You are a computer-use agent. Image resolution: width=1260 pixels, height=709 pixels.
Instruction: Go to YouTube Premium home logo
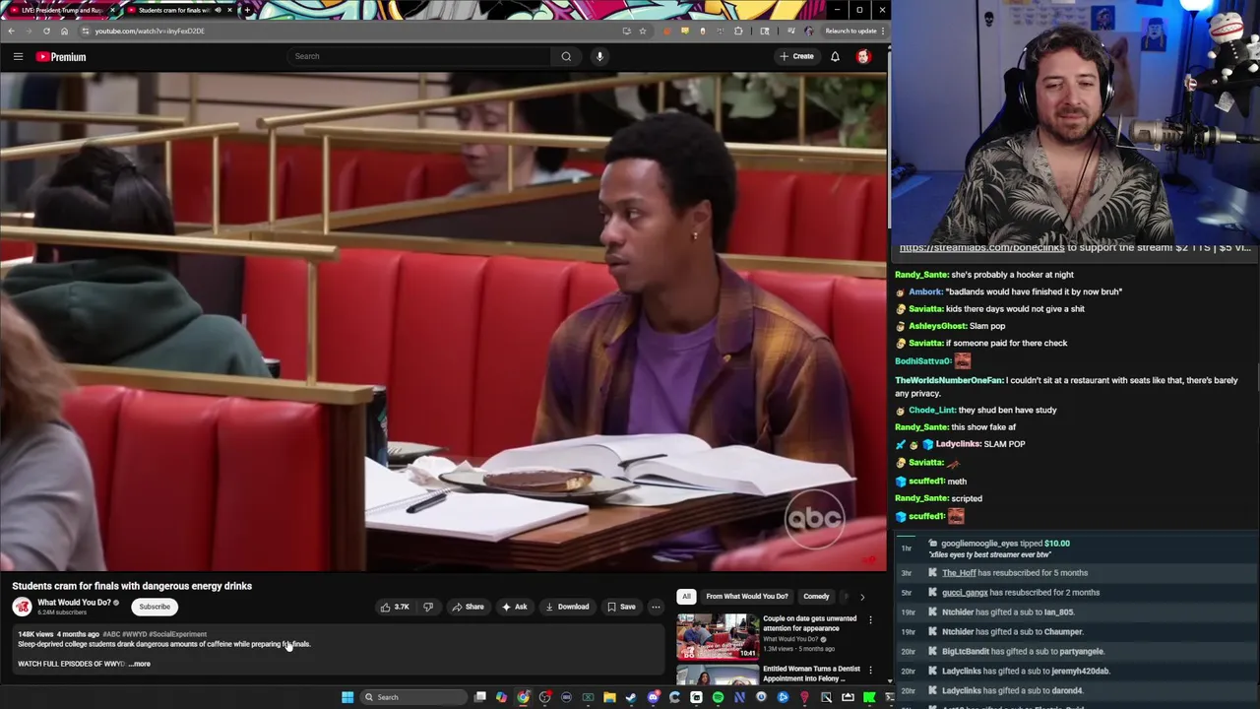point(61,57)
